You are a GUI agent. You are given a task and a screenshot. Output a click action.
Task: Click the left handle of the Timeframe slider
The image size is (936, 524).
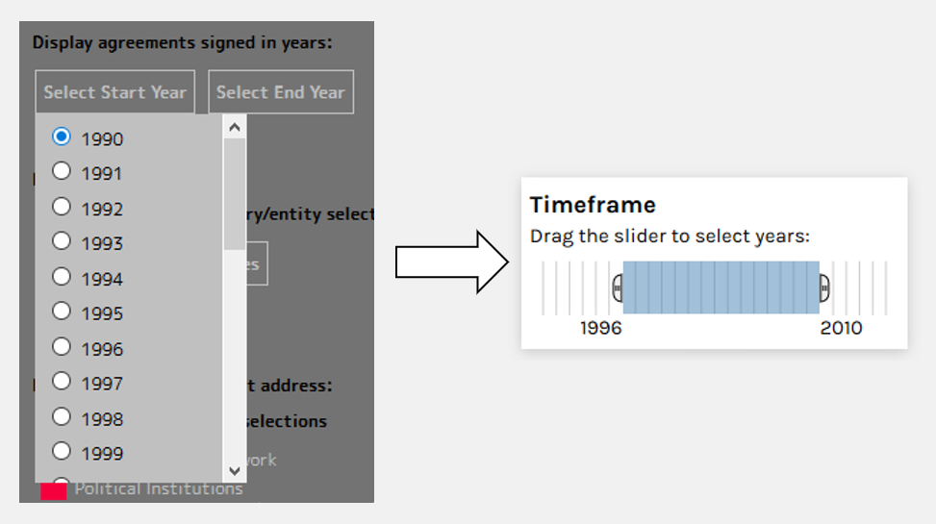coord(618,287)
